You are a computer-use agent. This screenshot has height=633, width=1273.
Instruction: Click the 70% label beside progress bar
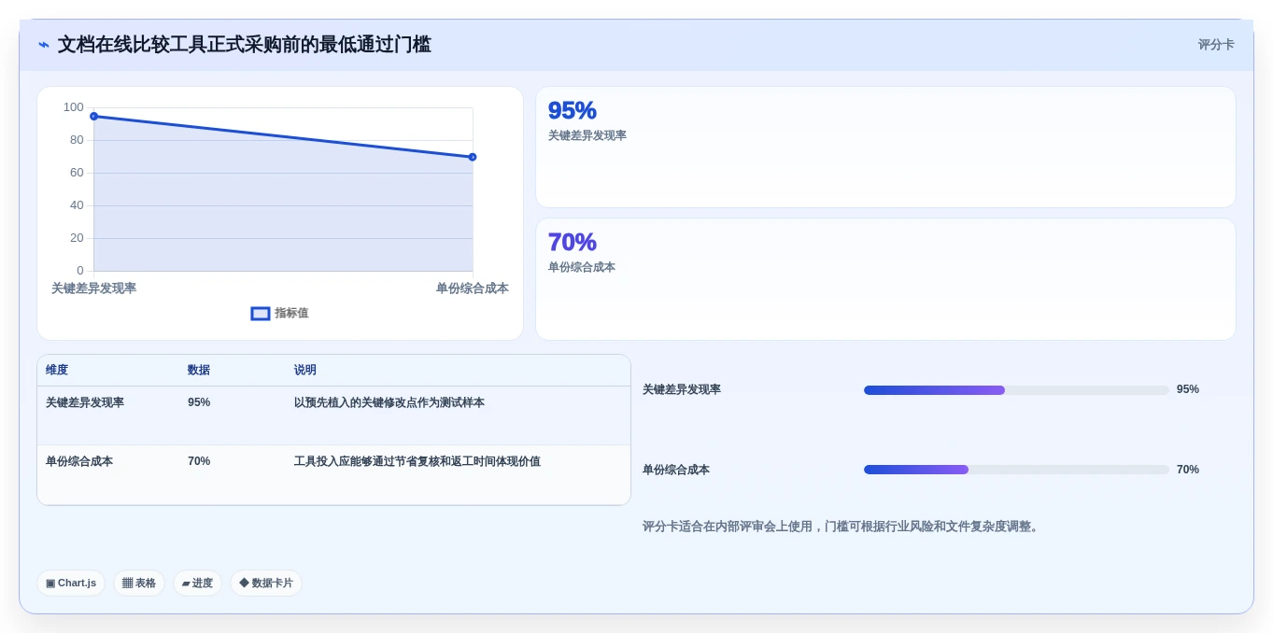[x=1188, y=470]
